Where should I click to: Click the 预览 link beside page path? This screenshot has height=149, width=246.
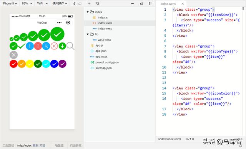tap(42, 146)
